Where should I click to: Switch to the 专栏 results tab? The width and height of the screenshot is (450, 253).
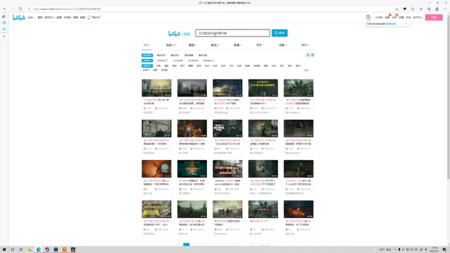(x=260, y=45)
